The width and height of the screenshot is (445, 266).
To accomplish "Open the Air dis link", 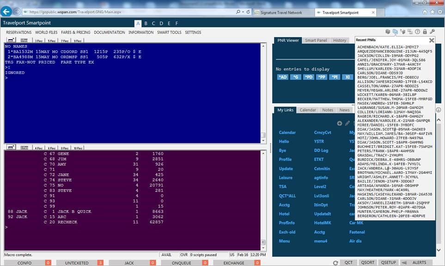I will click(x=355, y=241).
